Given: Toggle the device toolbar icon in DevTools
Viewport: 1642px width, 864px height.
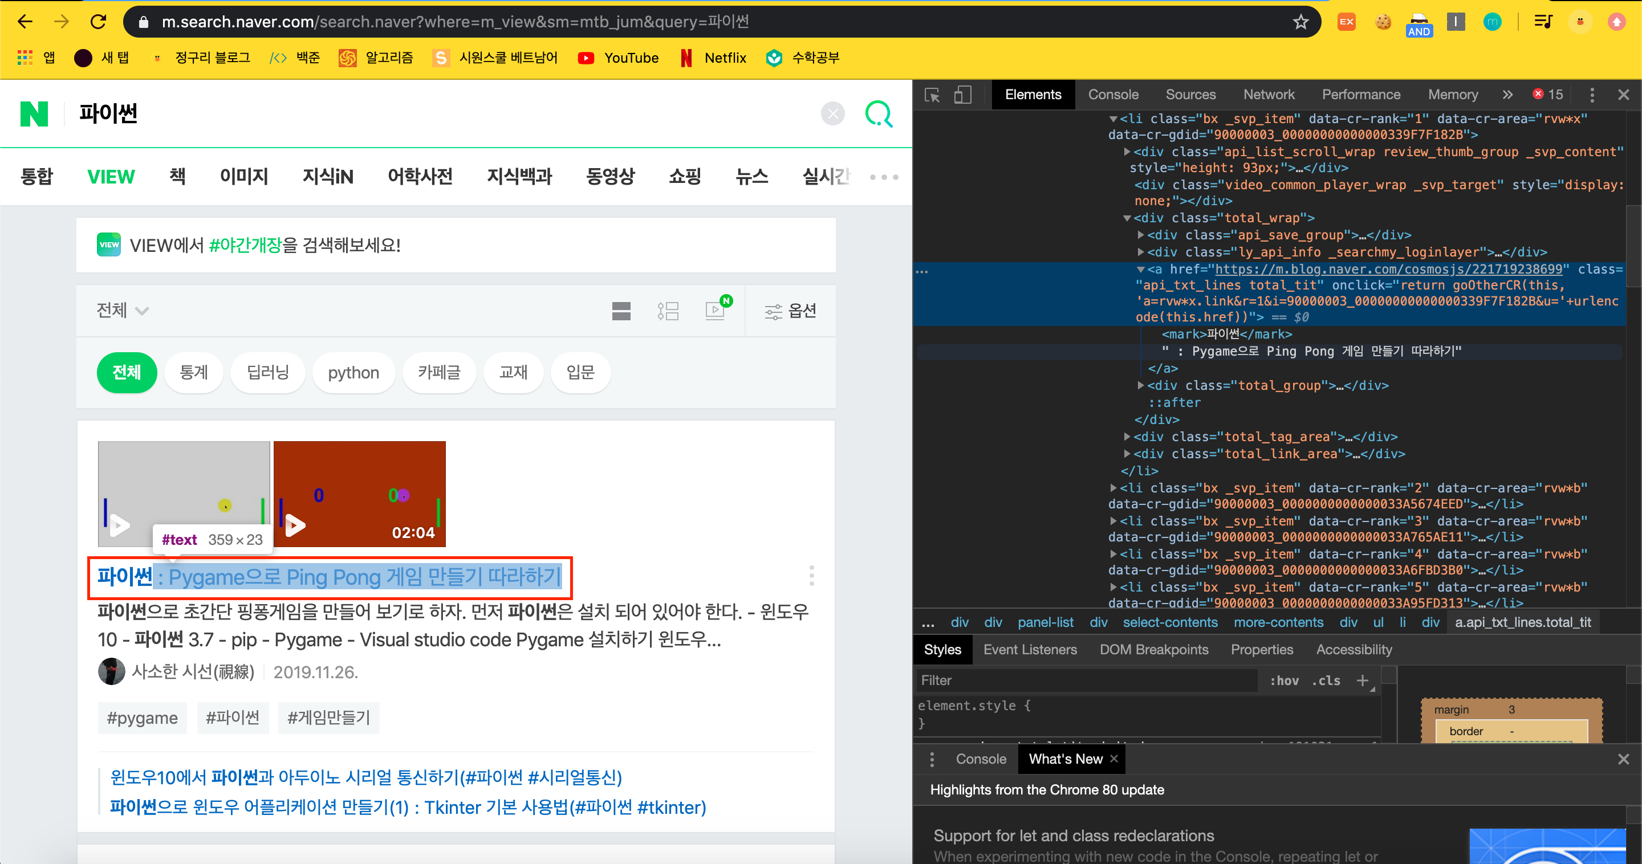Looking at the screenshot, I should [x=962, y=95].
